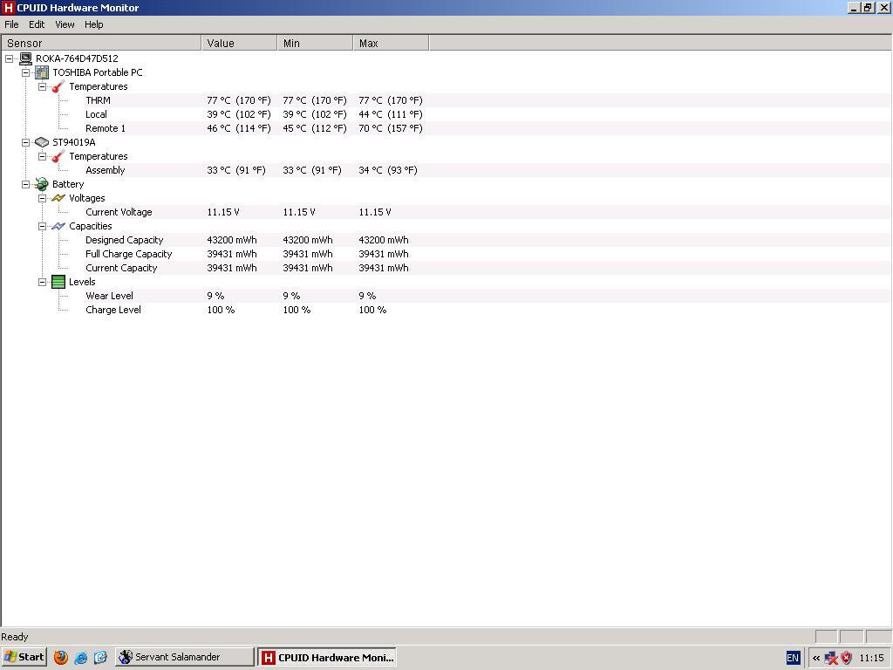This screenshot has width=893, height=670.
Task: Select the Current Capacity row
Action: (x=446, y=268)
